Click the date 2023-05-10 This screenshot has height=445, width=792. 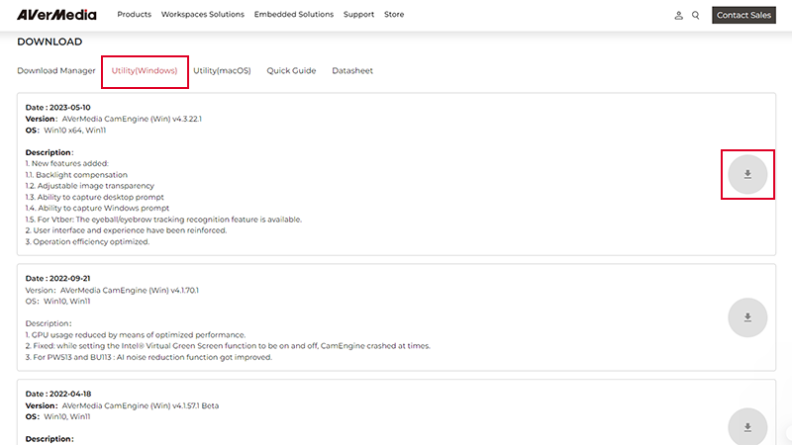[69, 108]
